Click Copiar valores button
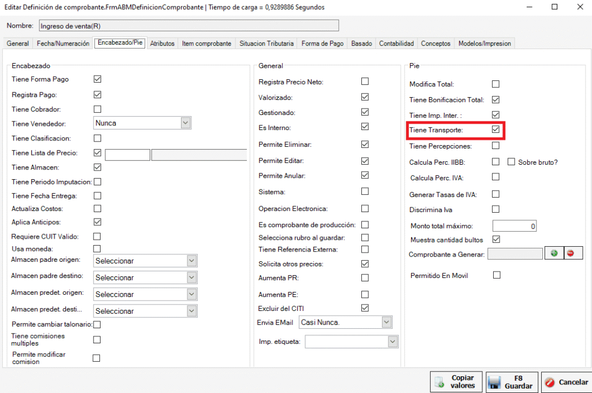 point(457,381)
